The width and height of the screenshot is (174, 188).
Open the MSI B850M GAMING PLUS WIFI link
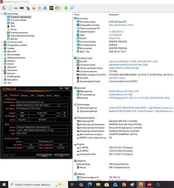tap(128, 65)
